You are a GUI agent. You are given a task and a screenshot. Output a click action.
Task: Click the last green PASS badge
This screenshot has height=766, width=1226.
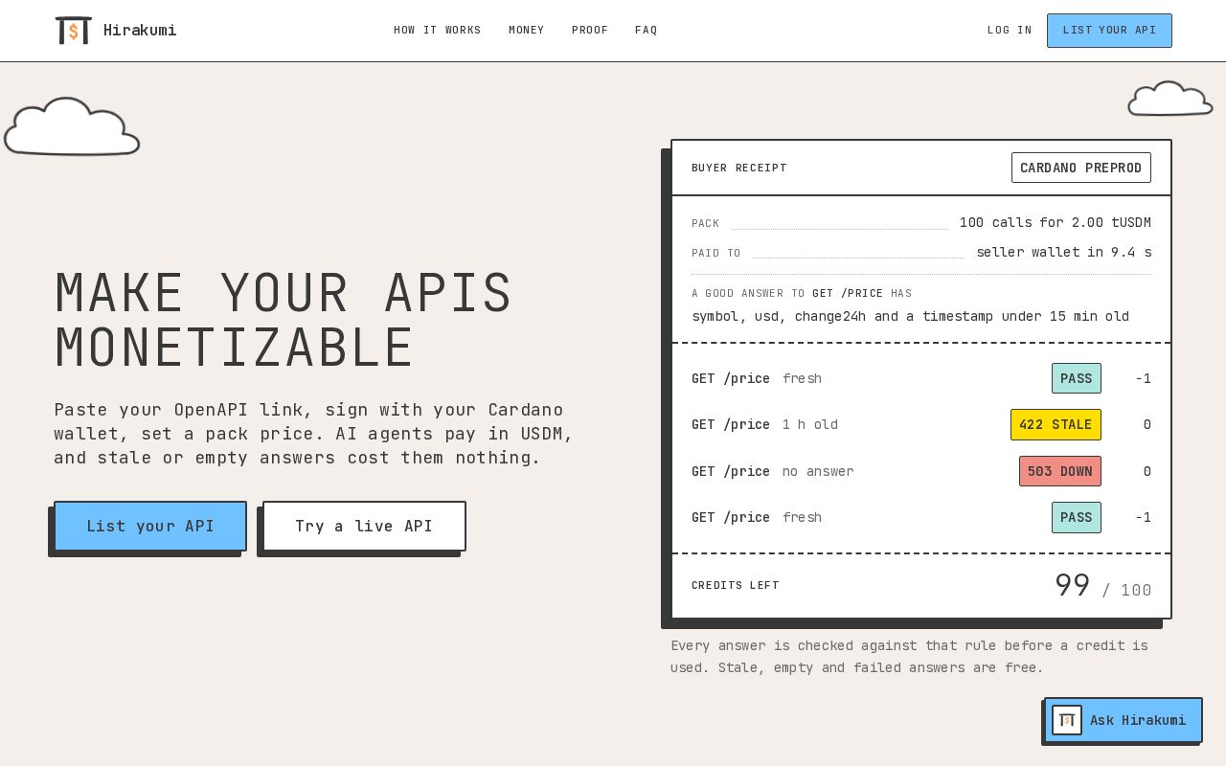pyautogui.click(x=1077, y=517)
